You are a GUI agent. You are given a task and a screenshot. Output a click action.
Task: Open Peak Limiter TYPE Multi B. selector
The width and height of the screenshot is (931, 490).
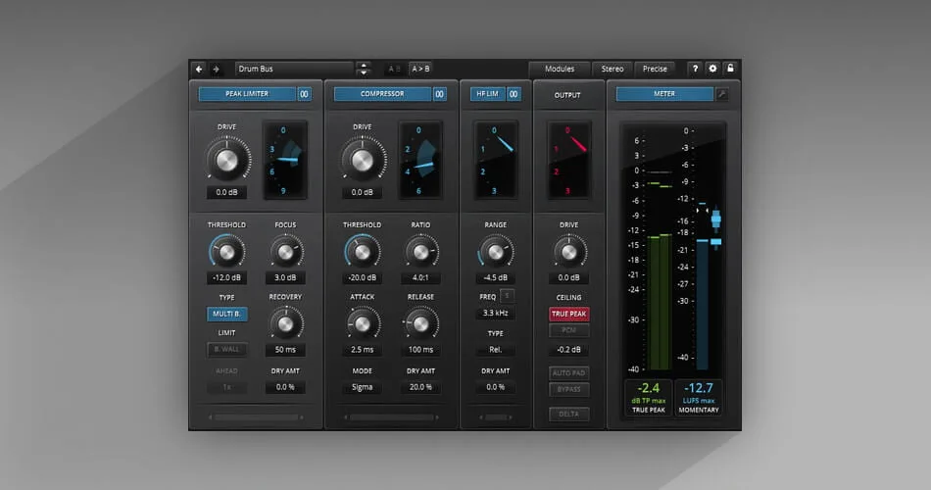tap(226, 314)
